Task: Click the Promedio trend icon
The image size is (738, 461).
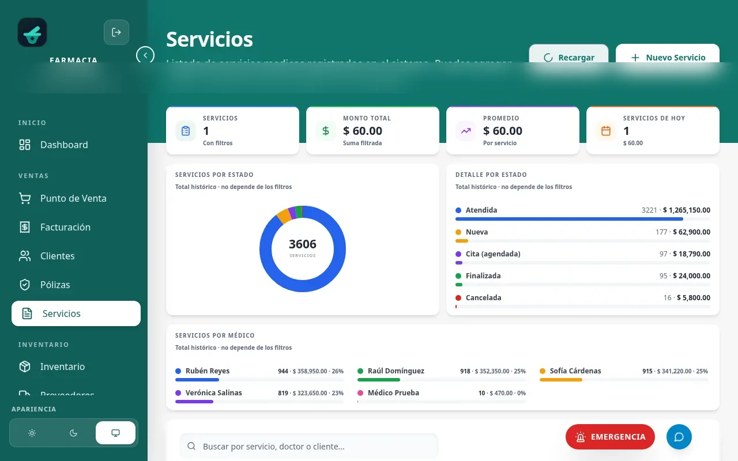Action: pyautogui.click(x=466, y=131)
